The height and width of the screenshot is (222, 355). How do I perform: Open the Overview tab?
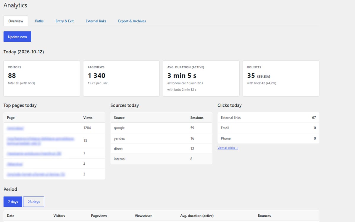[16, 21]
